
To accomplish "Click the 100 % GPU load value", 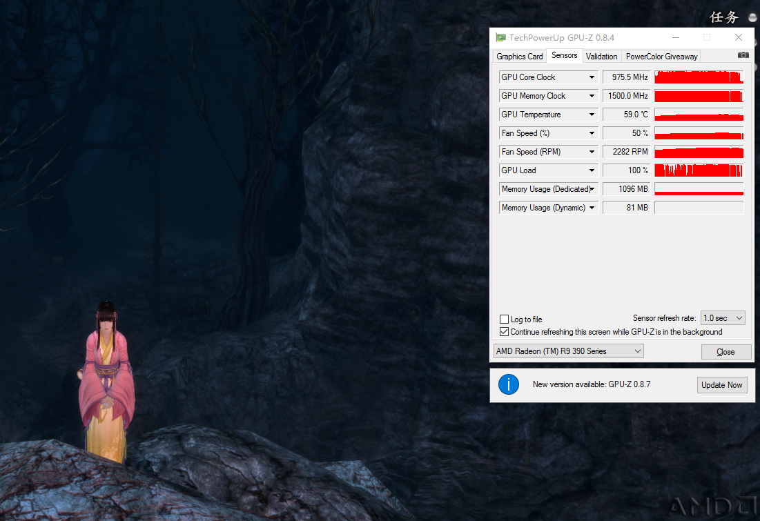I will pos(626,170).
